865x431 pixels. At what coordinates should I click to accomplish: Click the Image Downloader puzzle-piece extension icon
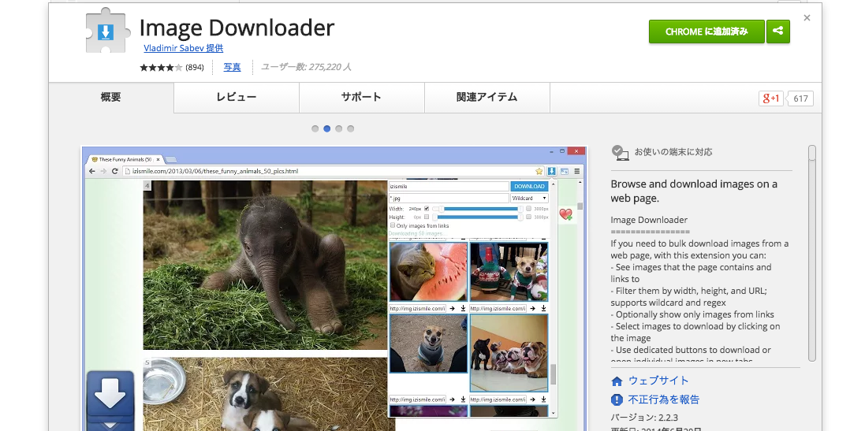click(108, 31)
